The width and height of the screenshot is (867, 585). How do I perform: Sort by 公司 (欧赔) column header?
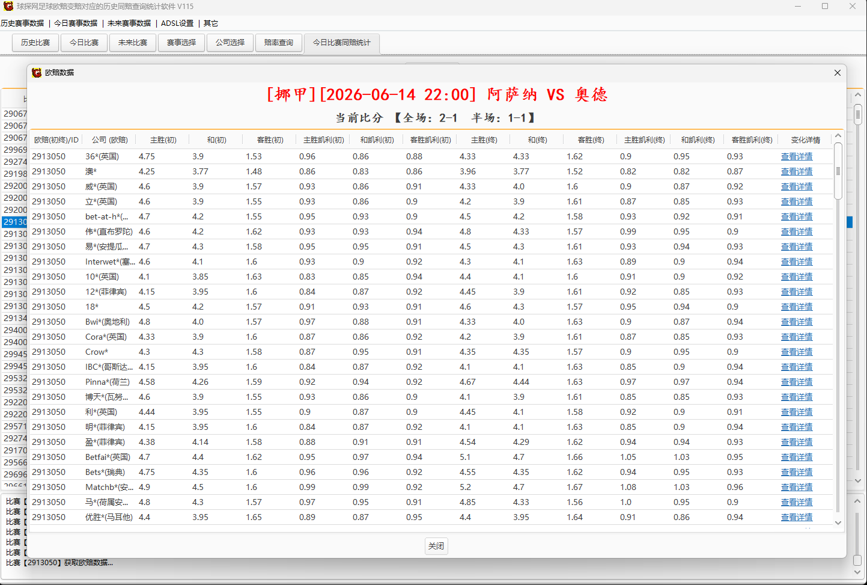(109, 139)
